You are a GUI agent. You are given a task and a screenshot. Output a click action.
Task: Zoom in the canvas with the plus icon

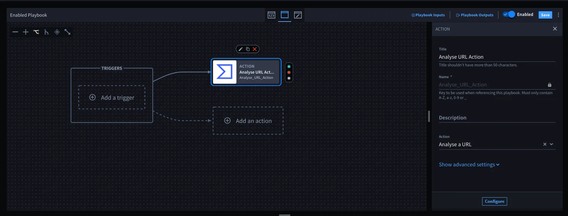point(26,32)
